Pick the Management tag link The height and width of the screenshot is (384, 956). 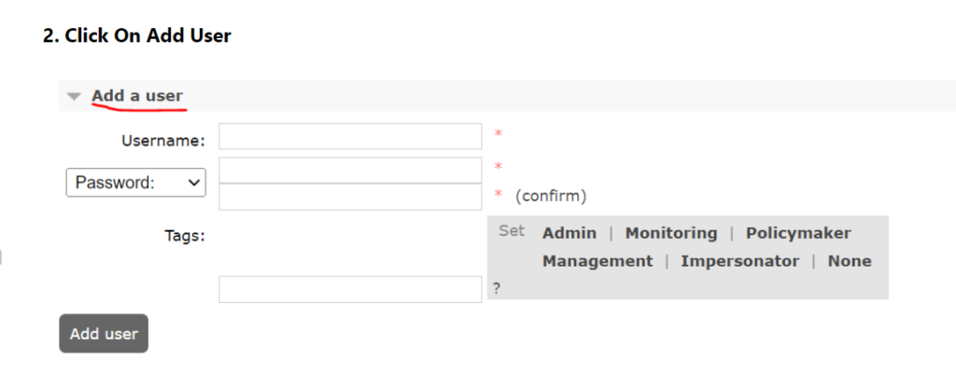[x=597, y=261]
